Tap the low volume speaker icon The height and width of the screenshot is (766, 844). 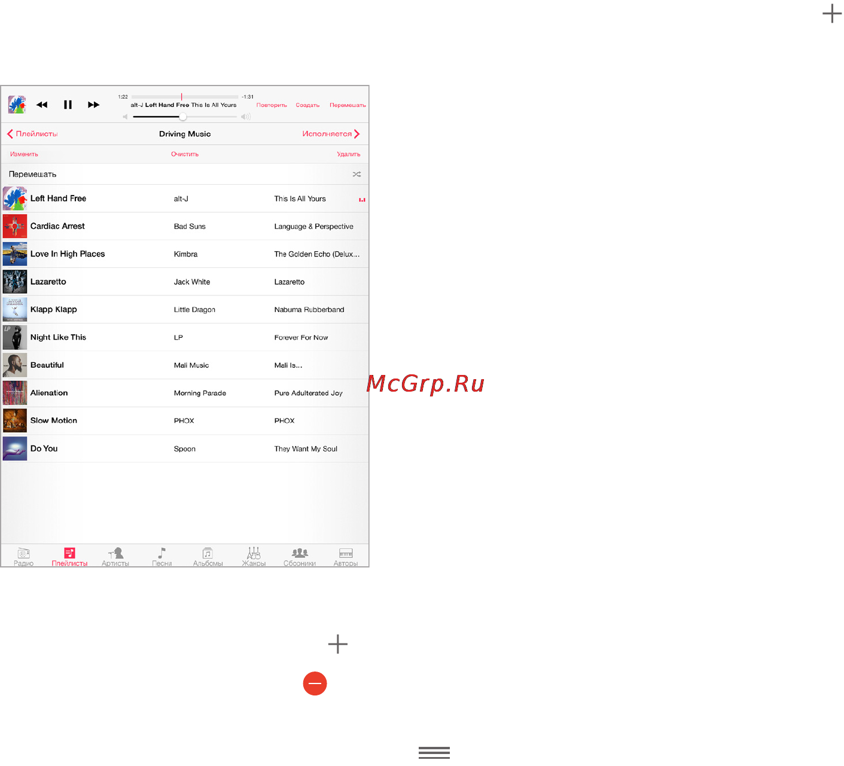click(x=126, y=117)
